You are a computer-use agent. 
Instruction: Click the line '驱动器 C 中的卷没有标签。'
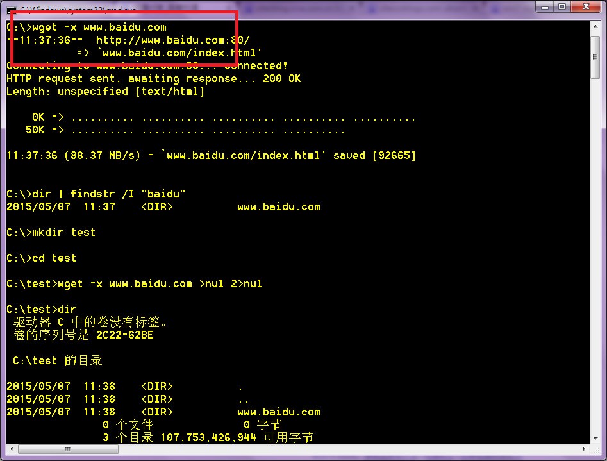[90, 323]
